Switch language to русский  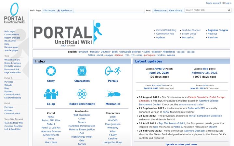[84, 52]
